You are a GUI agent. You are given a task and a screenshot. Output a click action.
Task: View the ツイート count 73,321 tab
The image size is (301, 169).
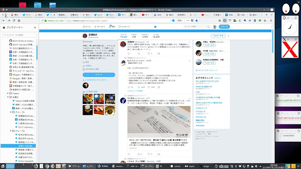[123, 36]
